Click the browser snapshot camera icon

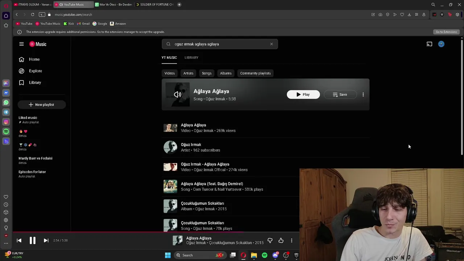(380, 14)
